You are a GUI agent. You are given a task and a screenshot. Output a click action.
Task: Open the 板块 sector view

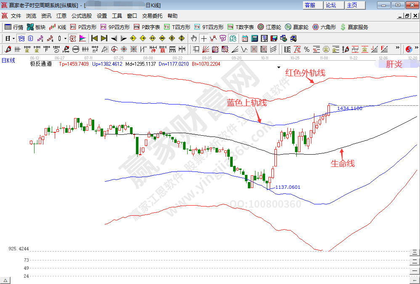click(36, 27)
